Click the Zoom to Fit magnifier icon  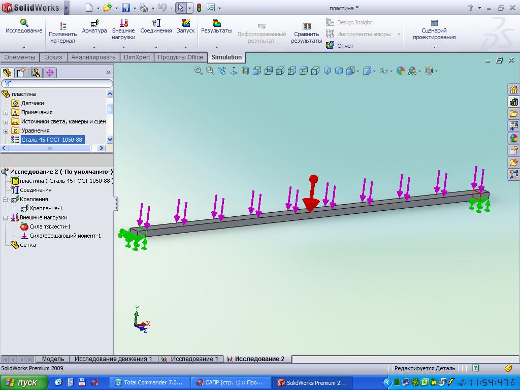(199, 71)
